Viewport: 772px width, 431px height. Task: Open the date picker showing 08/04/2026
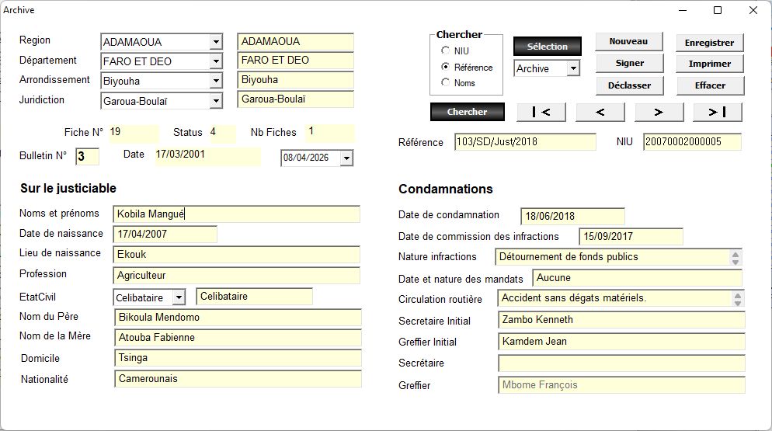pos(346,158)
